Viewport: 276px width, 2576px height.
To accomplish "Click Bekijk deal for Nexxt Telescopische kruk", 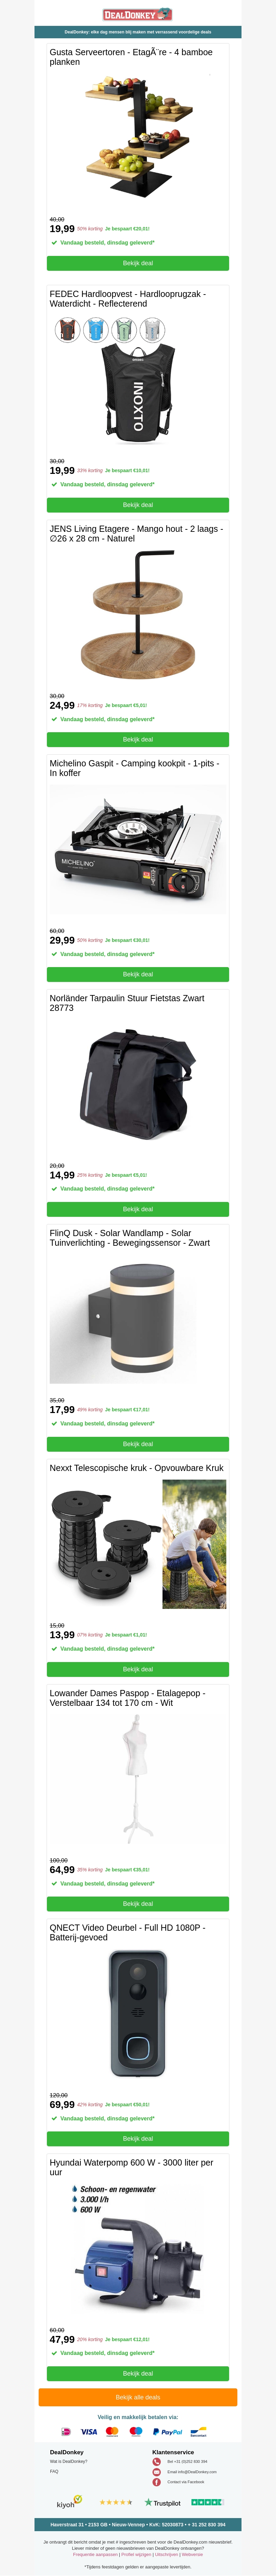I will (138, 1669).
